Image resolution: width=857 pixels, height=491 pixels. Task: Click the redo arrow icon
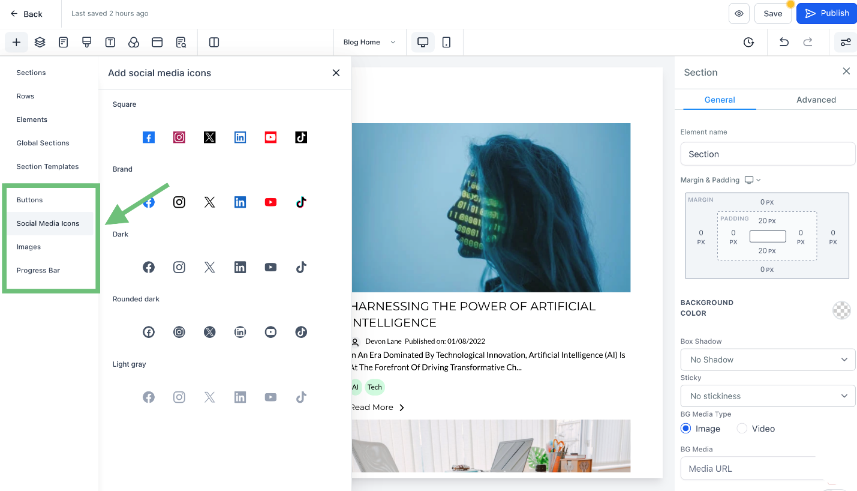[x=808, y=42]
